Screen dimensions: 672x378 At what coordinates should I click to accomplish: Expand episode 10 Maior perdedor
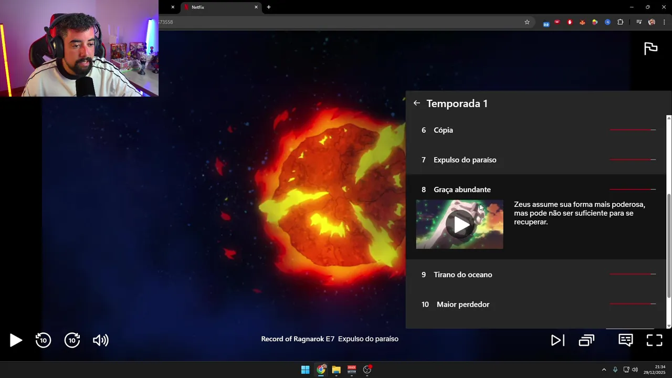coord(535,304)
